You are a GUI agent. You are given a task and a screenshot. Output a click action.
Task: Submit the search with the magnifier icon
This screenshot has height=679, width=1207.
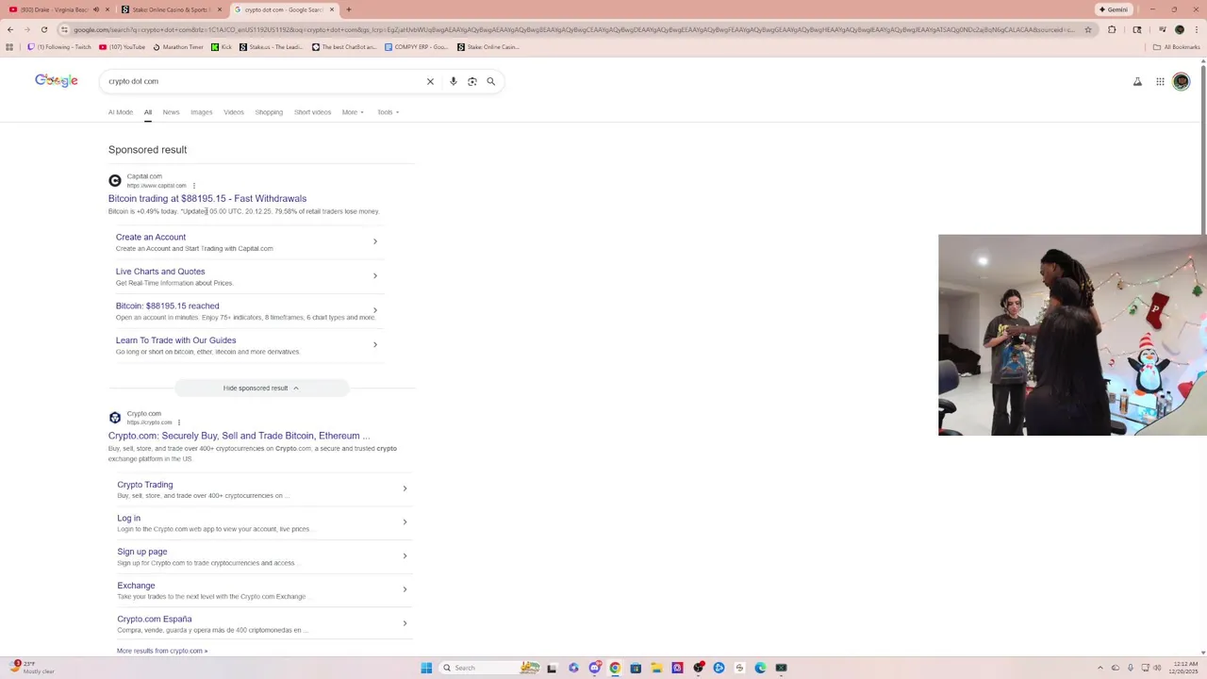491,82
